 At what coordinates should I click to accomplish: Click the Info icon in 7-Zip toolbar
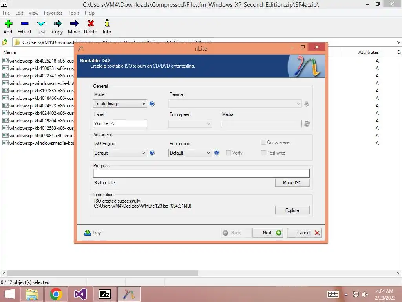click(x=107, y=27)
